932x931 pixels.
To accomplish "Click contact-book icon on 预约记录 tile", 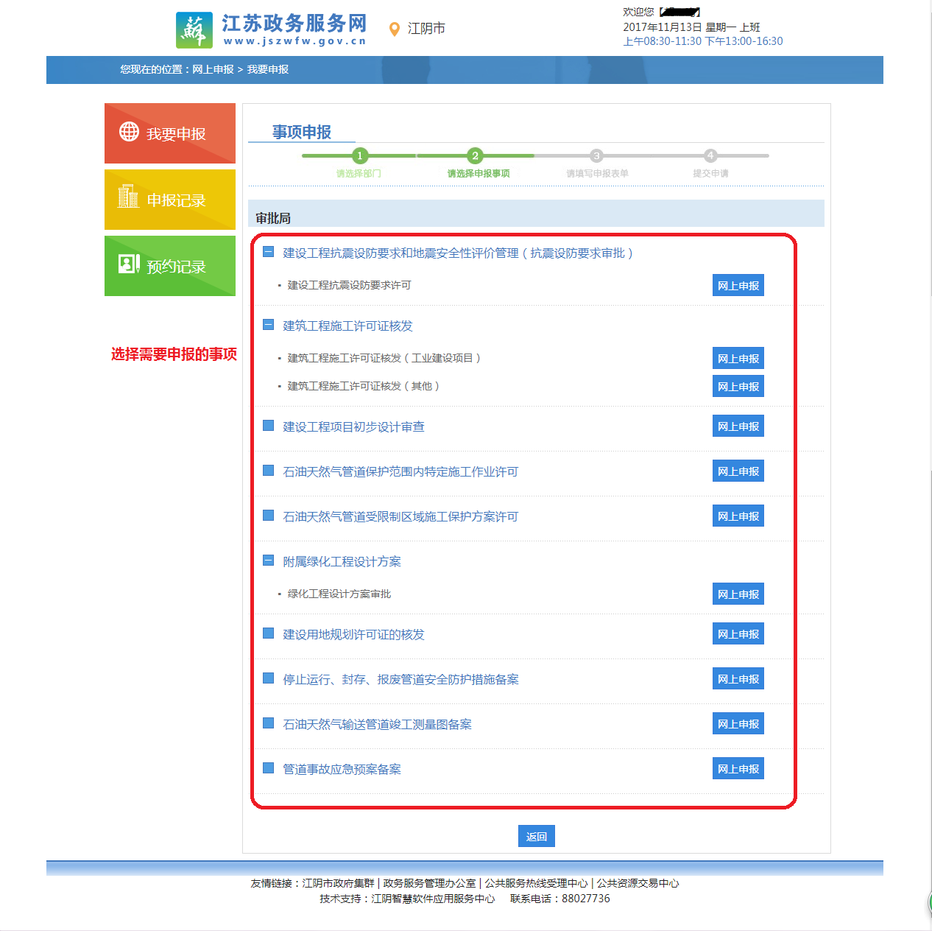I will [129, 264].
